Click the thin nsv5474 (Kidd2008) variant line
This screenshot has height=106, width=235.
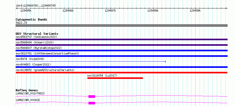point(91,62)
